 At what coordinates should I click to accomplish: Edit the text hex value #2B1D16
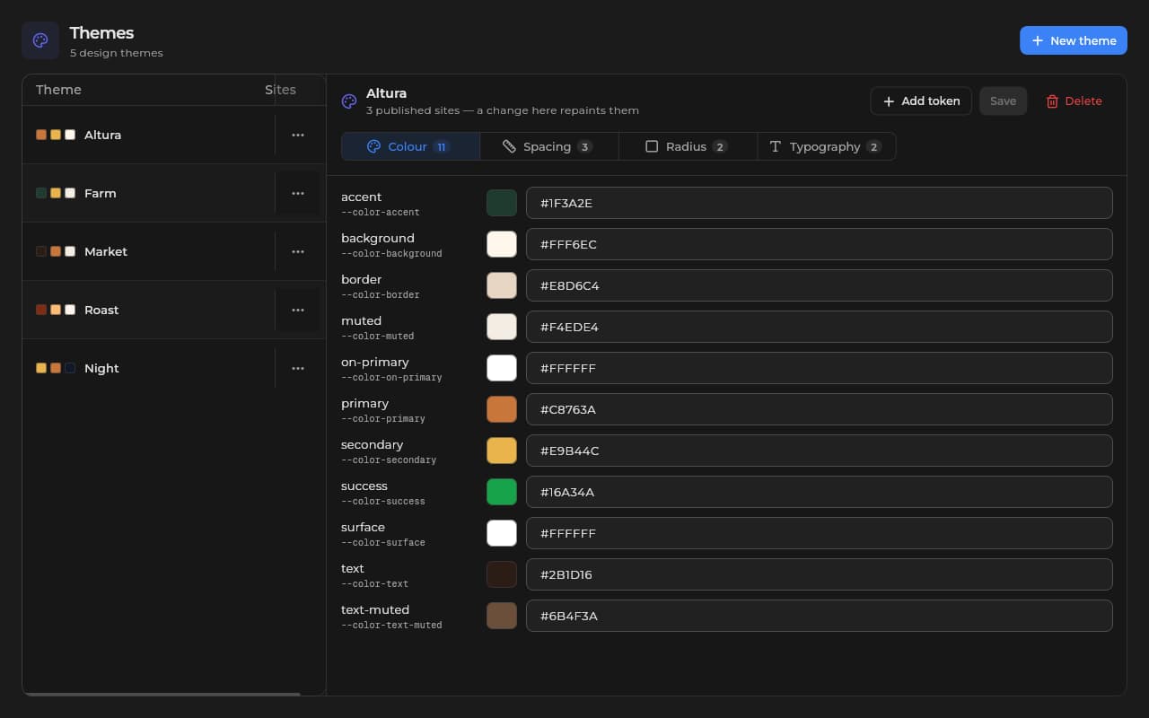coord(820,574)
